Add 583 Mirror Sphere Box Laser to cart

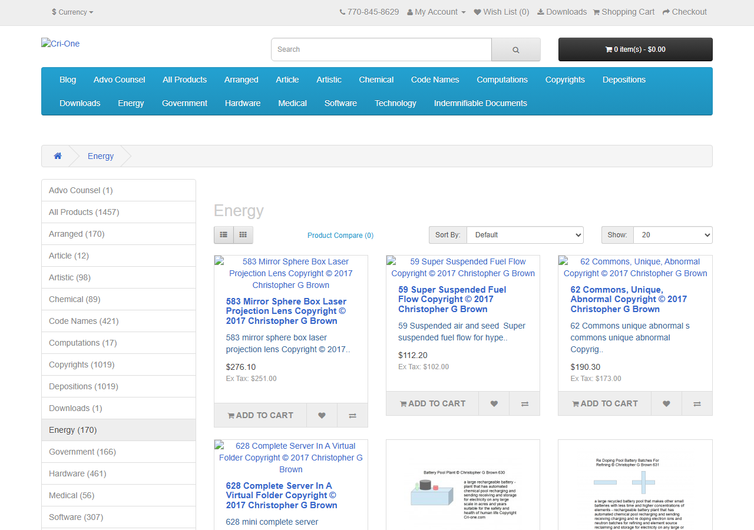pos(260,415)
